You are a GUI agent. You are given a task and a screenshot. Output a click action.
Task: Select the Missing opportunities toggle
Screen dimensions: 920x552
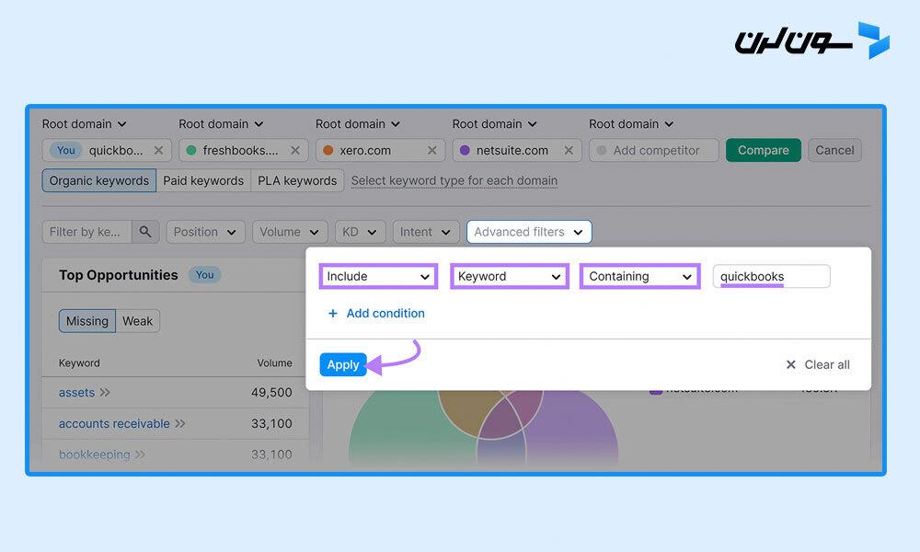[x=87, y=321]
